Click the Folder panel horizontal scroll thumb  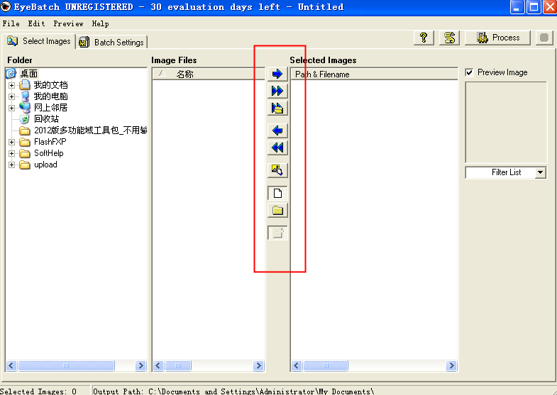(x=66, y=365)
